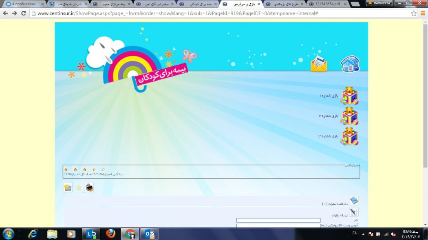This screenshot has height=240, width=428.
Task: Click the send comments pen icon
Action: [x=354, y=212]
